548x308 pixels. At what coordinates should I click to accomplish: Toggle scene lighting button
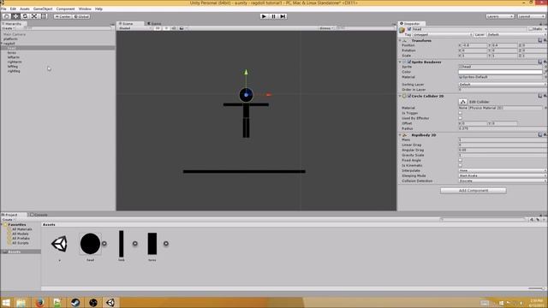tap(166, 28)
